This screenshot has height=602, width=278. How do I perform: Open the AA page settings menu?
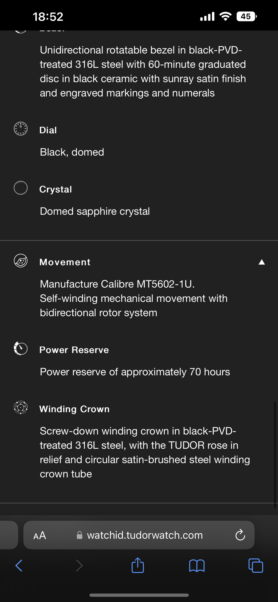click(40, 535)
